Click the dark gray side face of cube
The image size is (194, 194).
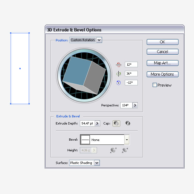click(x=94, y=78)
